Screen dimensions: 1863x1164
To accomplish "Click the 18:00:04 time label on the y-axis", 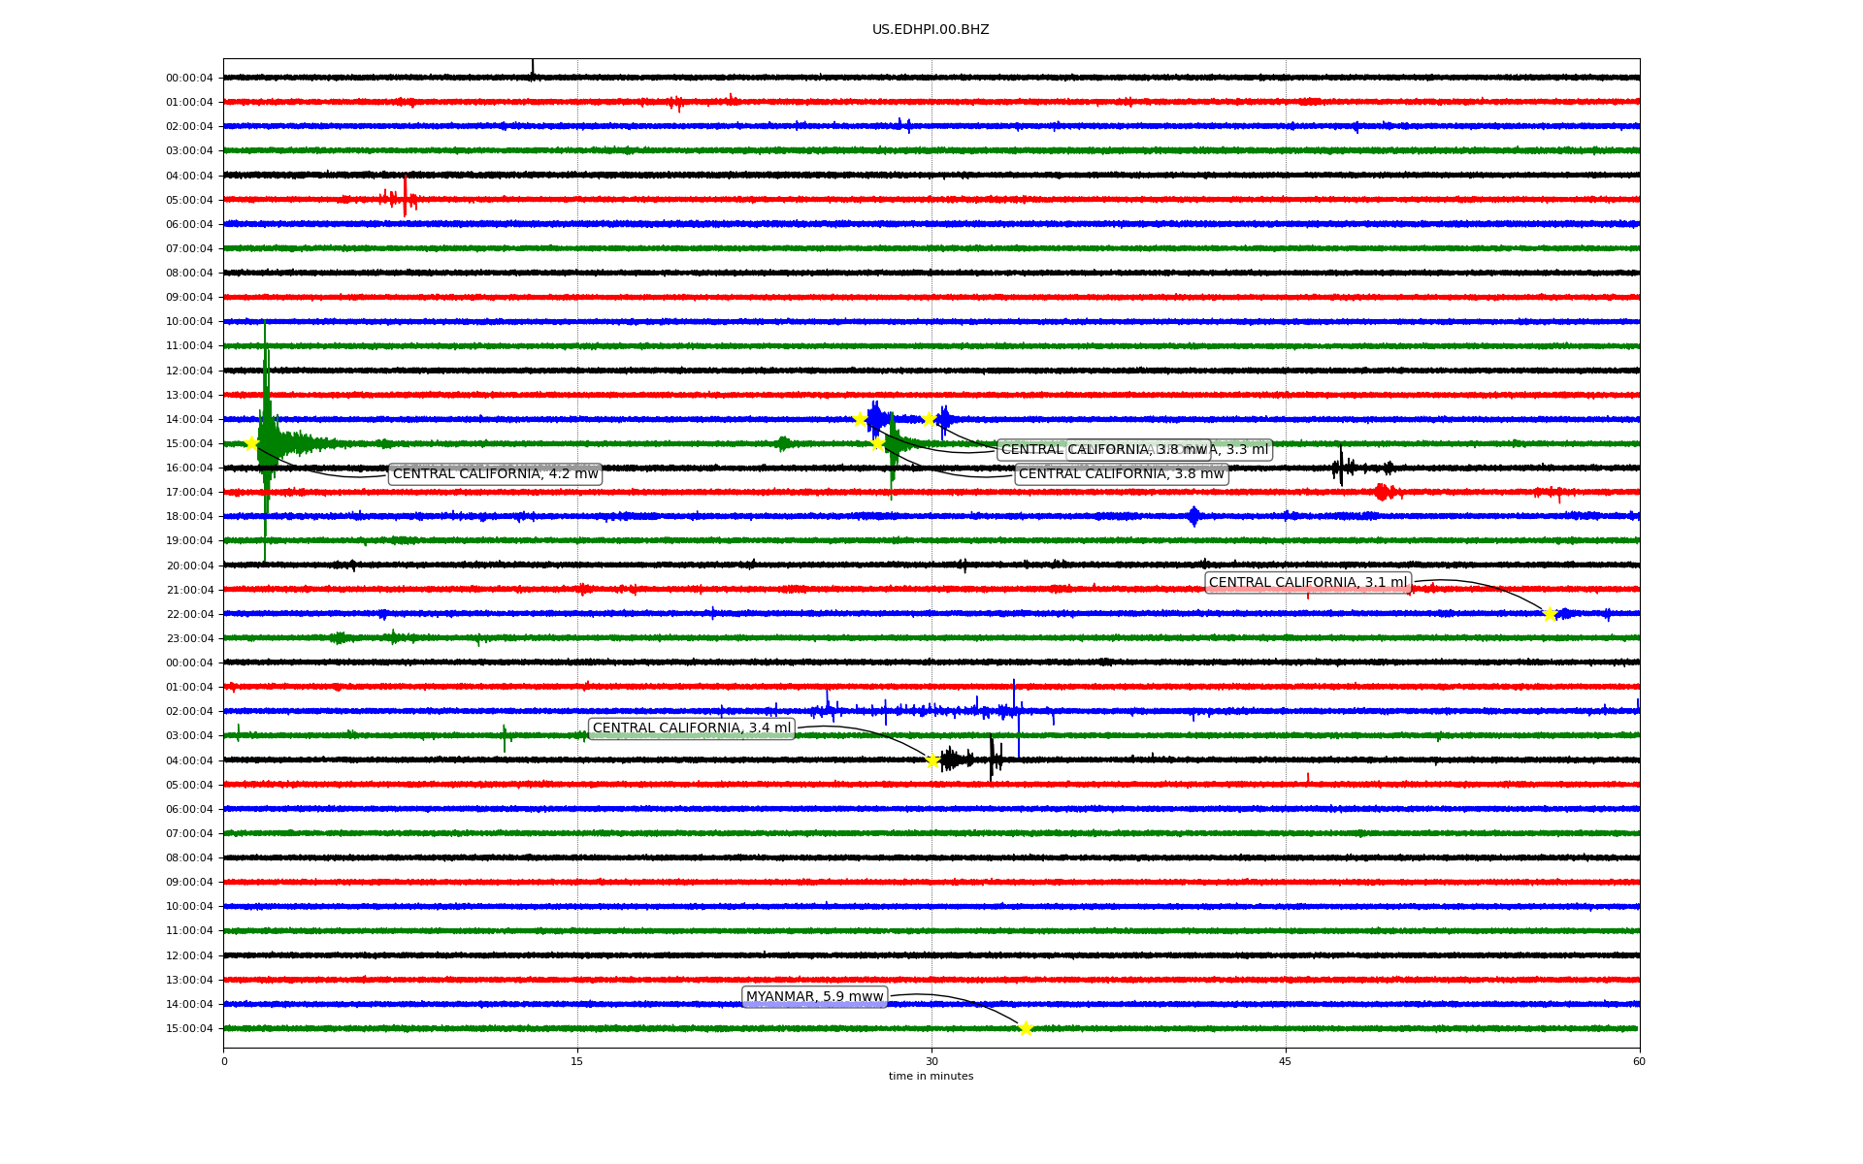I will 189,516.
